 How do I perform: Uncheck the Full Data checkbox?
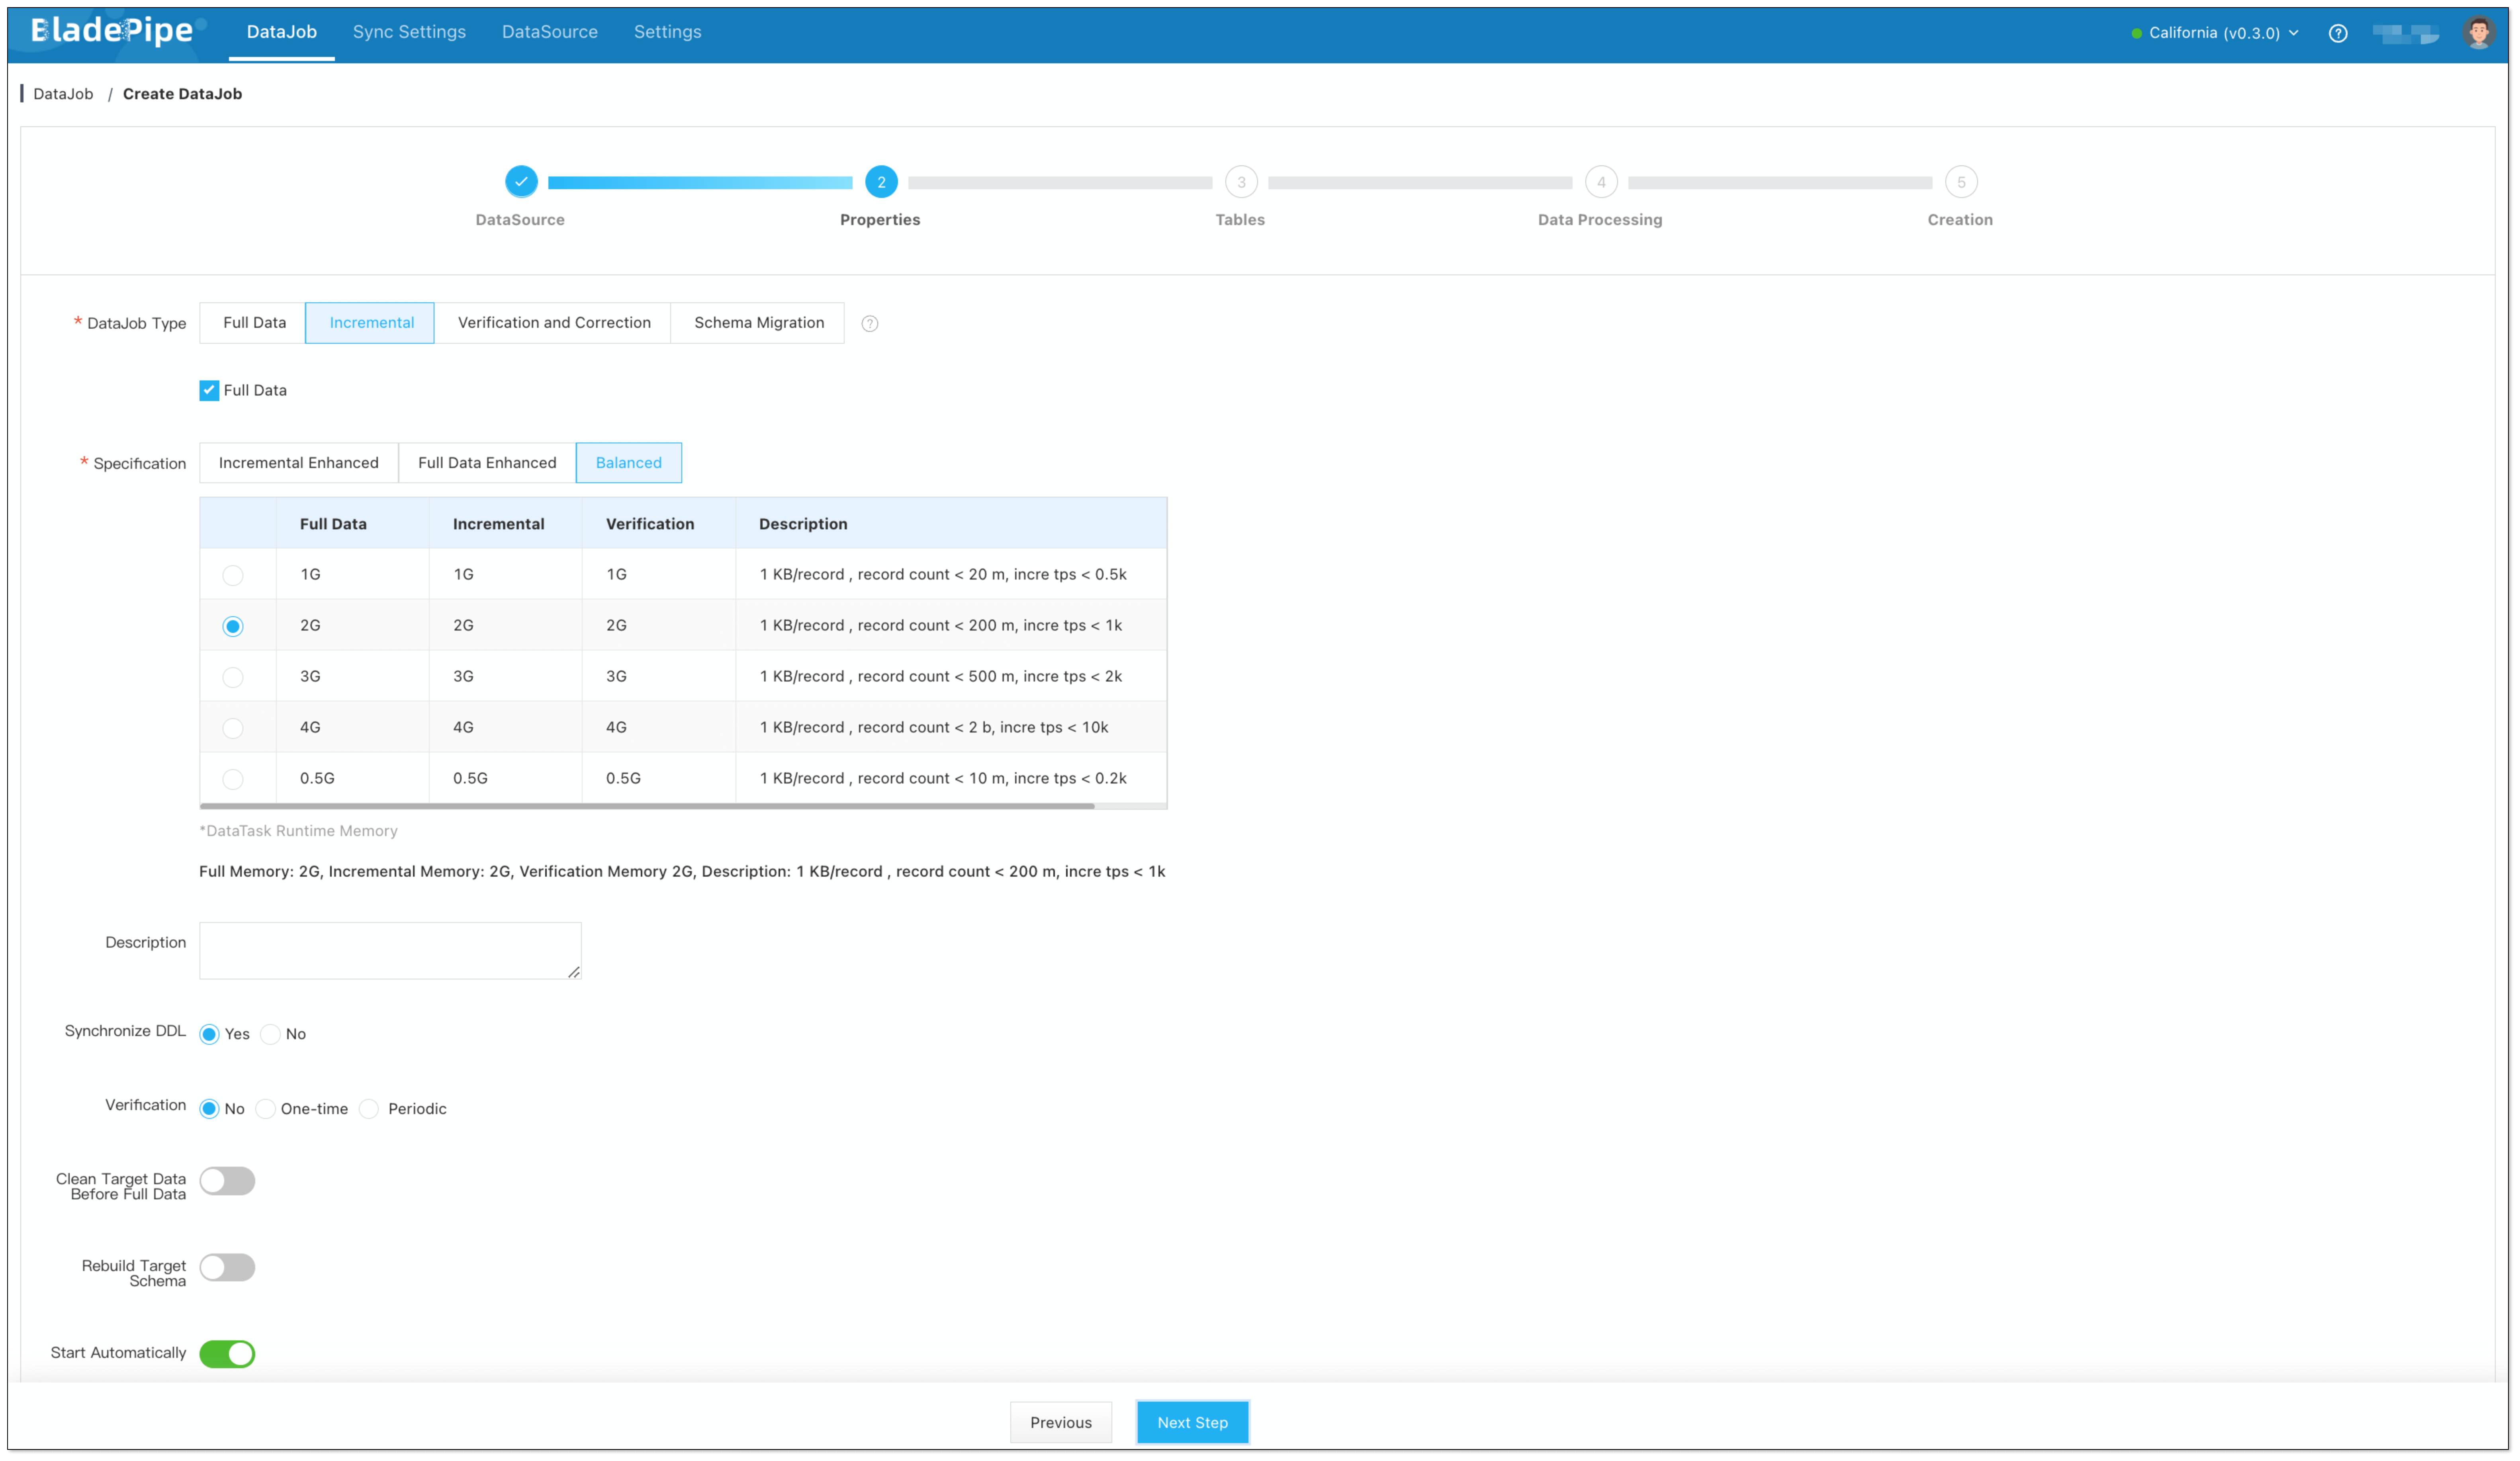(x=209, y=390)
